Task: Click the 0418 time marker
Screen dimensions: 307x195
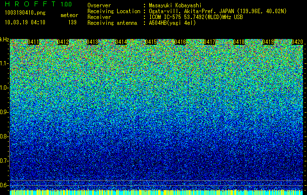Action: 239,42
